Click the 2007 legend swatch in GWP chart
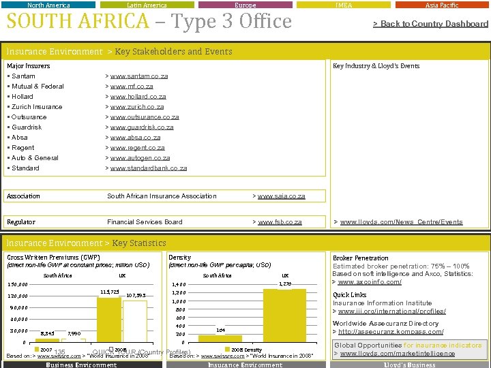The image size is (491, 368). (x=37, y=349)
